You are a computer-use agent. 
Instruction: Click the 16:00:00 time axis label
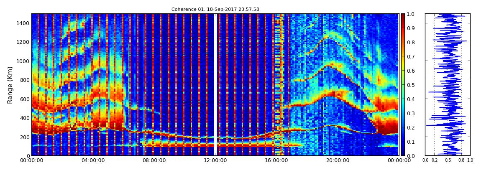pyautogui.click(x=276, y=160)
